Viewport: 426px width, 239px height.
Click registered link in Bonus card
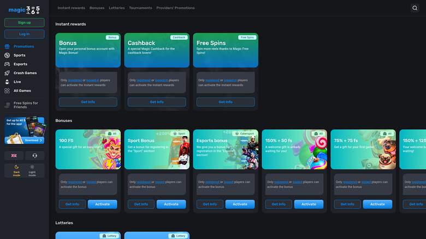coord(75,80)
